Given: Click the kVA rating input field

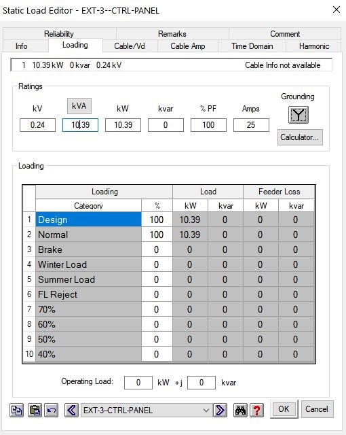Looking at the screenshot, I should pyautogui.click(x=80, y=125).
